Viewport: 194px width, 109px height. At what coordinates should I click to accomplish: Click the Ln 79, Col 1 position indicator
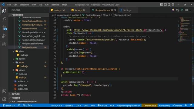(x=57, y=106)
